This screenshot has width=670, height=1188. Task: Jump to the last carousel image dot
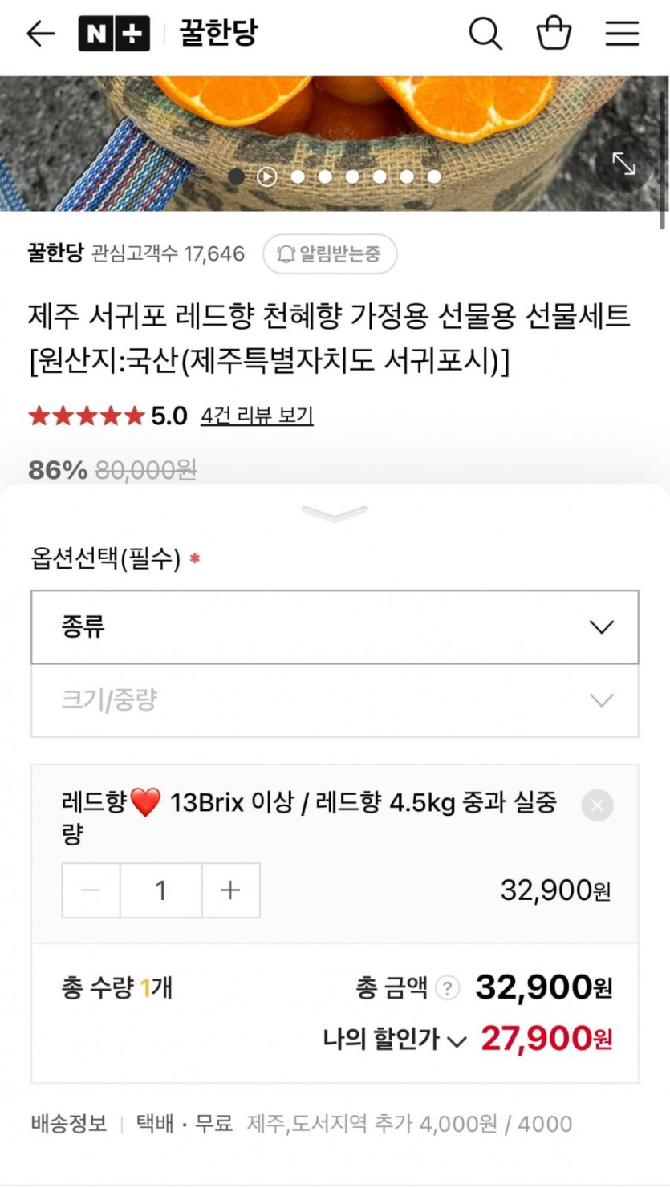434,176
